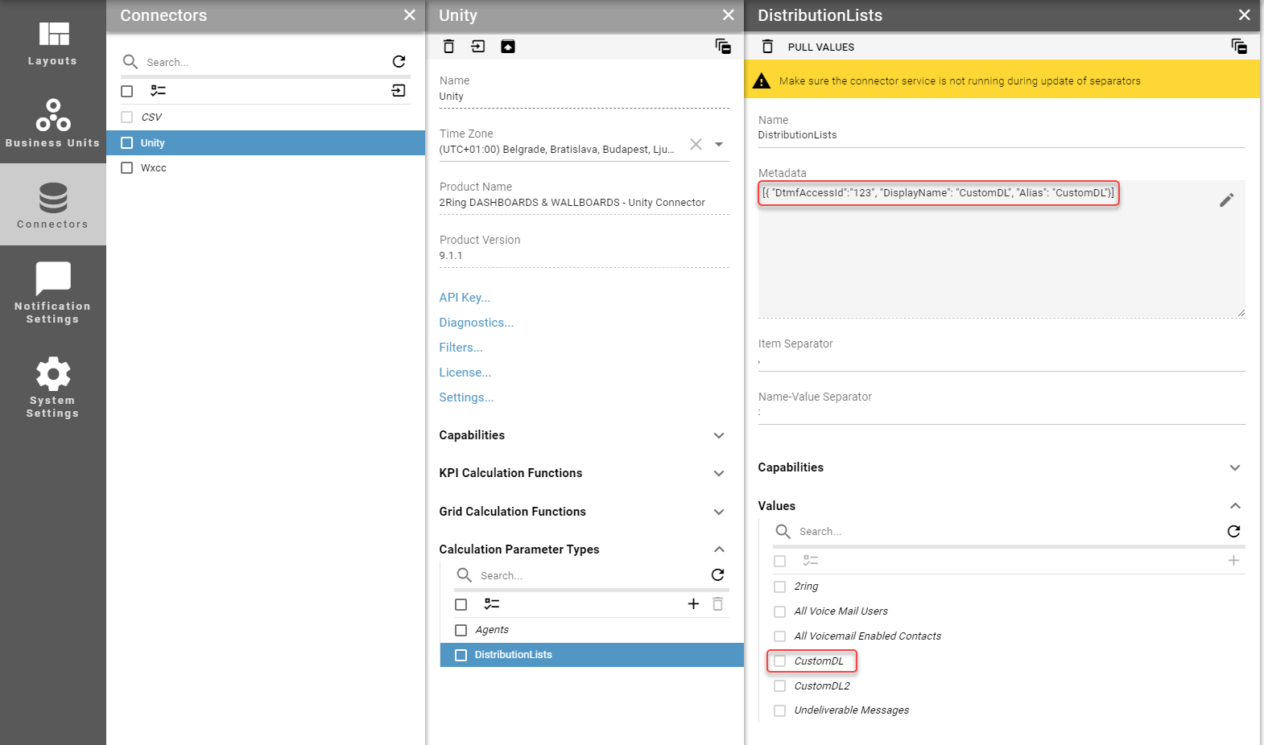Click the Calculation Parameter Types multi-select icon
This screenshot has height=745, width=1264.
click(492, 604)
